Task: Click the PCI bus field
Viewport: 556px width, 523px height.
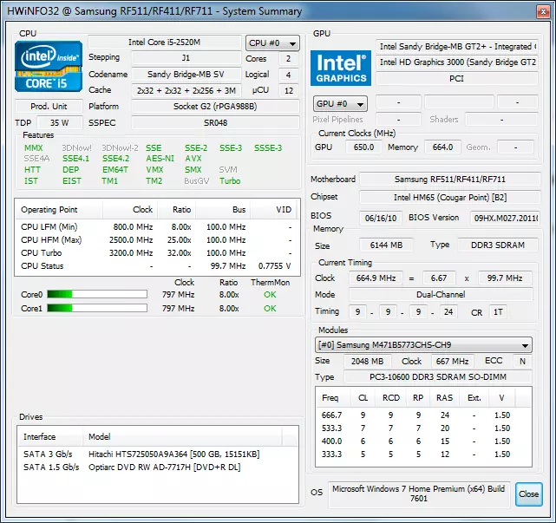Action: point(457,78)
